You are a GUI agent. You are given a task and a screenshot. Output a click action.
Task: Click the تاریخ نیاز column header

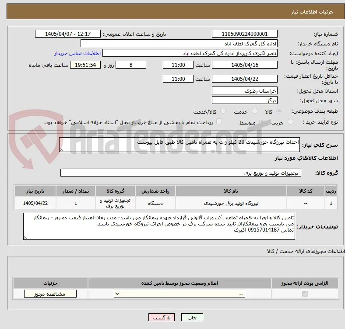tap(35, 191)
